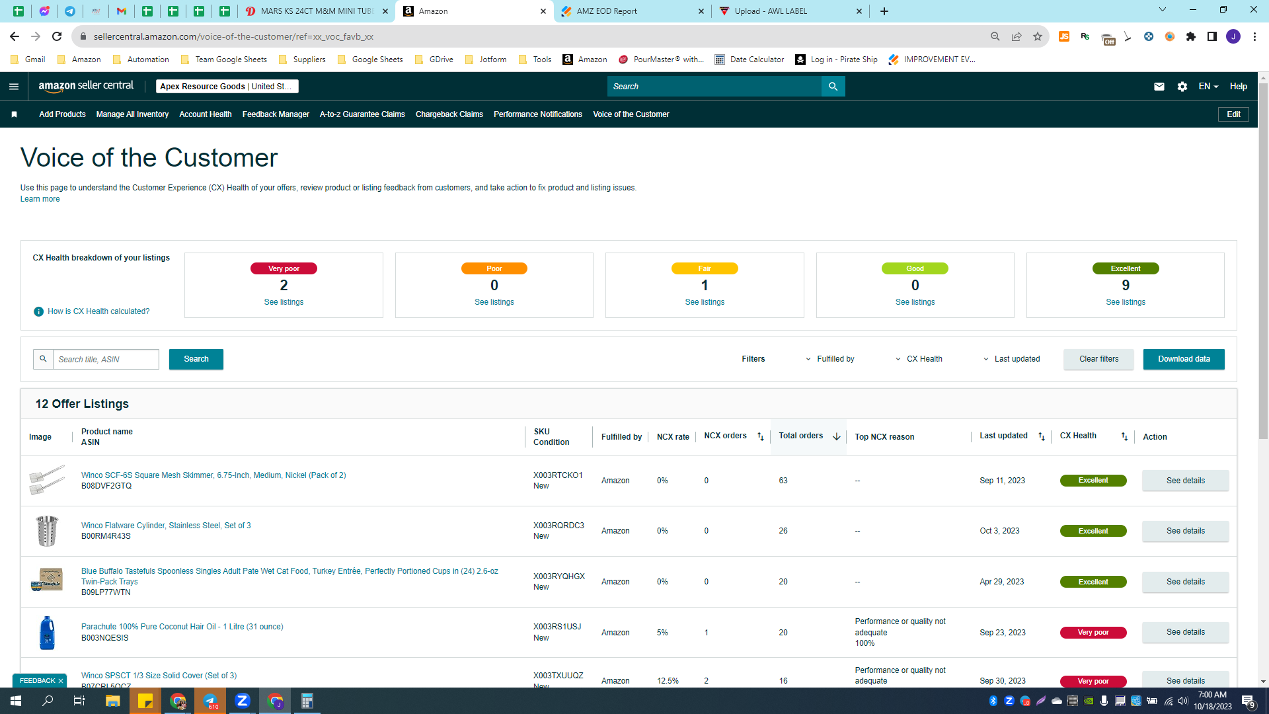Open the Windows notification center
This screenshot has height=714, width=1269.
[x=1248, y=701]
